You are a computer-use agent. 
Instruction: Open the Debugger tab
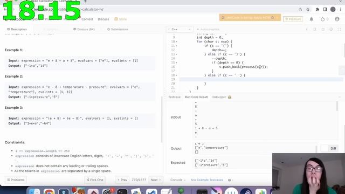tap(222, 97)
